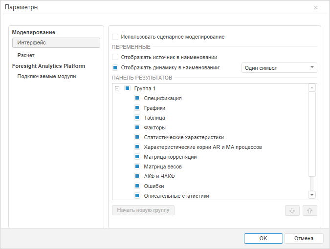Image resolution: width=330 pixels, height=249 pixels.
Task: Toggle the Группа 1 group checkbox
Action: click(128, 88)
